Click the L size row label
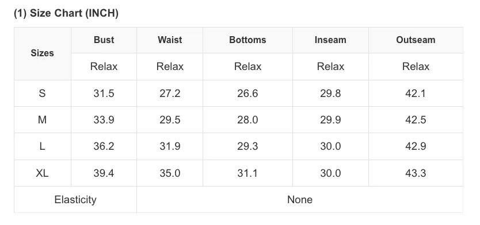 pyautogui.click(x=43, y=146)
